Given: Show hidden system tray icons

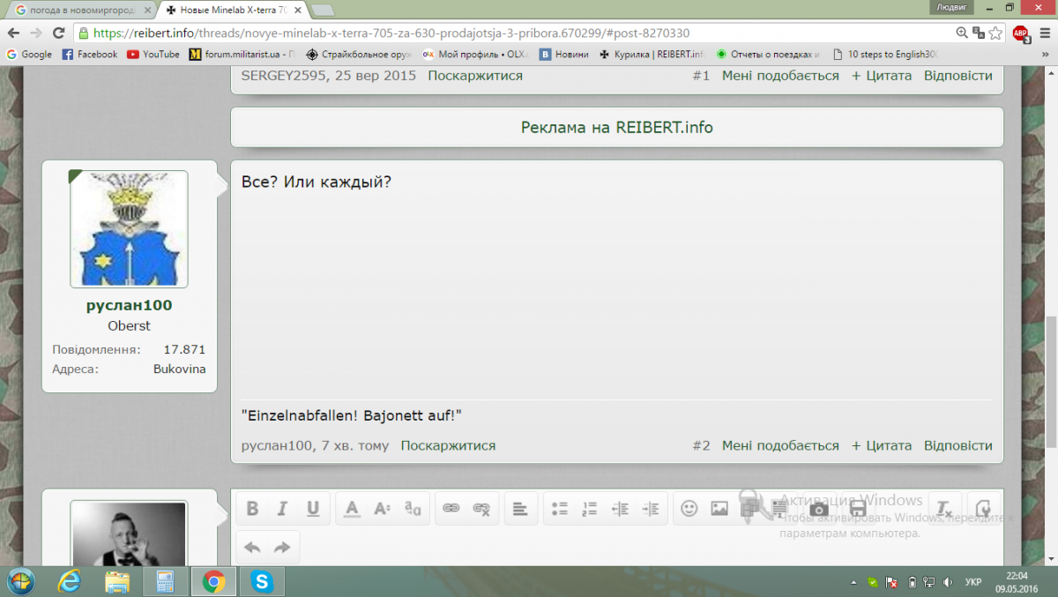Looking at the screenshot, I should click(x=853, y=582).
